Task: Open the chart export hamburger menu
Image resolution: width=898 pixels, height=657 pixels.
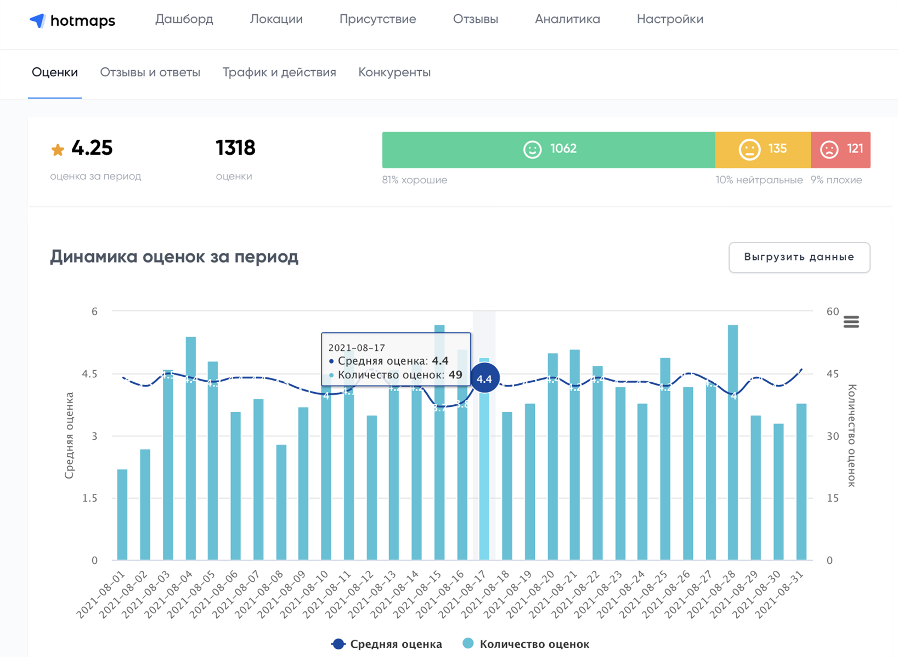Action: tap(851, 322)
